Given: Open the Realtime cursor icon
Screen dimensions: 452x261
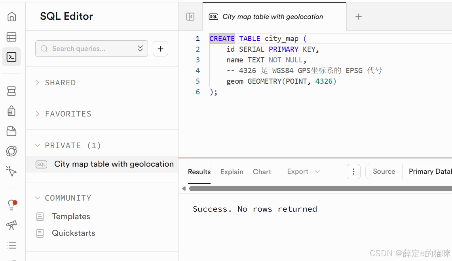Looking at the screenshot, I should click(11, 171).
